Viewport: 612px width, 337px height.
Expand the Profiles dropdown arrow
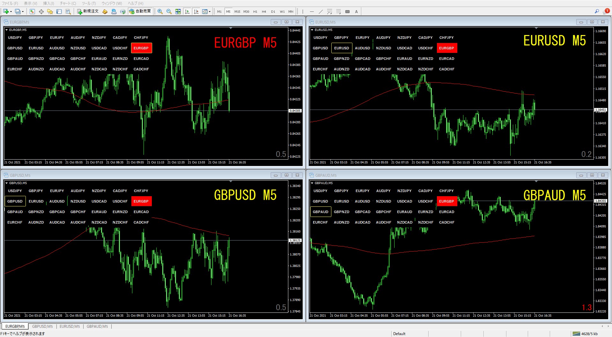[23, 12]
